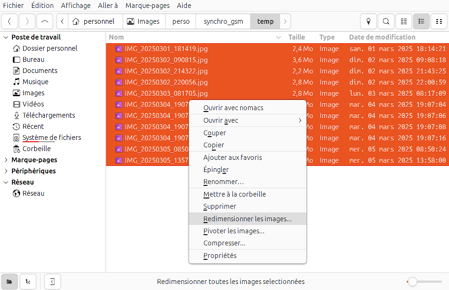Choose Épingler in context menu
Screen dimensions: 449x290
[x=248, y=170]
